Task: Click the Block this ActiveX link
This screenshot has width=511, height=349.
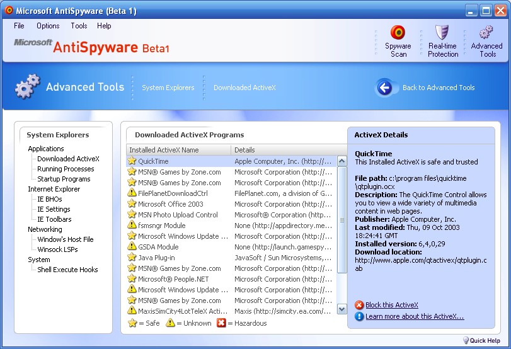Action: (x=392, y=305)
